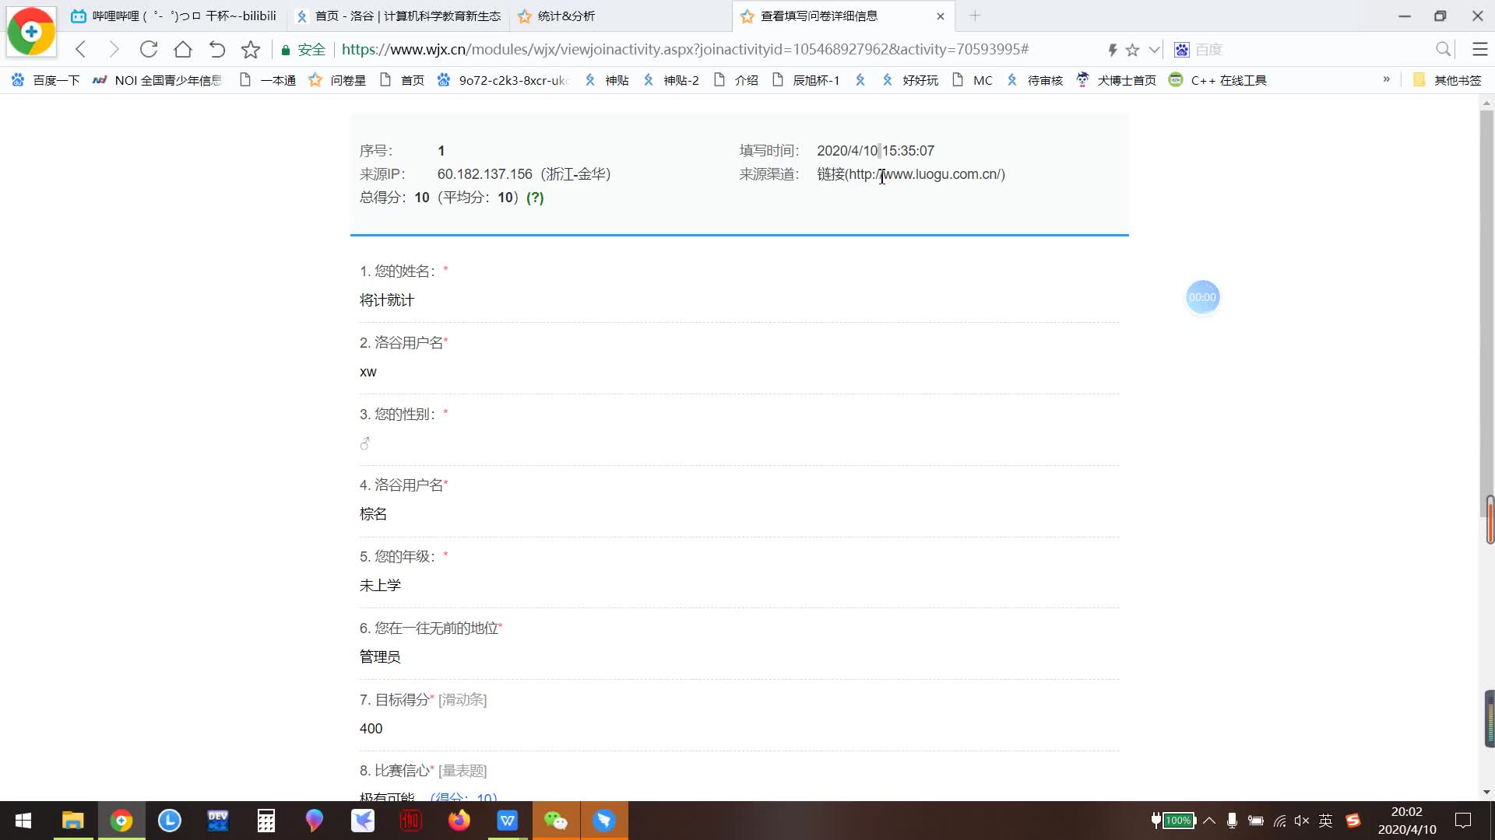Click the muted volume tray icon

[x=1302, y=821]
